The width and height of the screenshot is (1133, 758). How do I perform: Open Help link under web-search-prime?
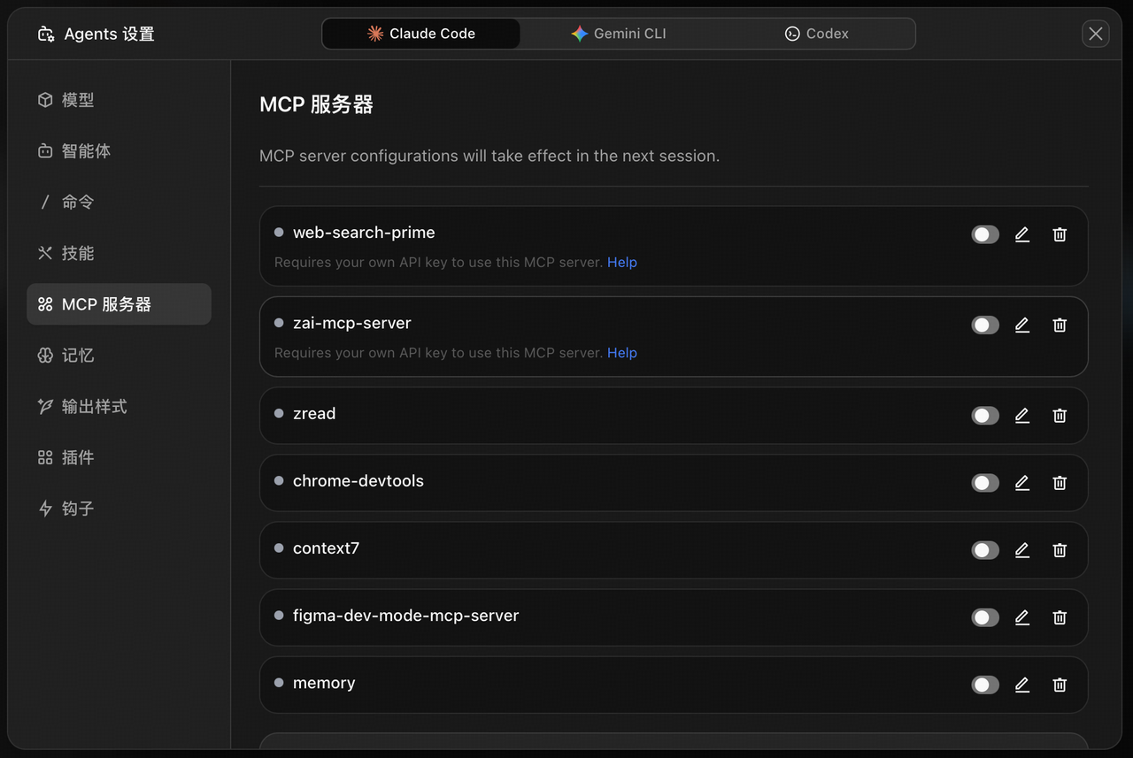click(621, 263)
